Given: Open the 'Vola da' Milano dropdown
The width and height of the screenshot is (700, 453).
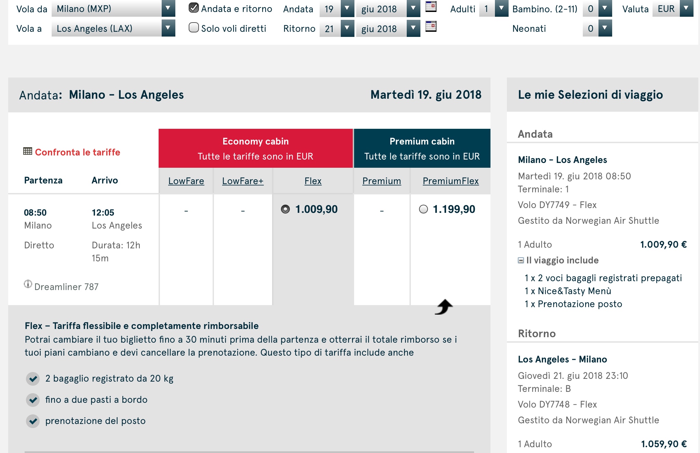Looking at the screenshot, I should tap(168, 9).
